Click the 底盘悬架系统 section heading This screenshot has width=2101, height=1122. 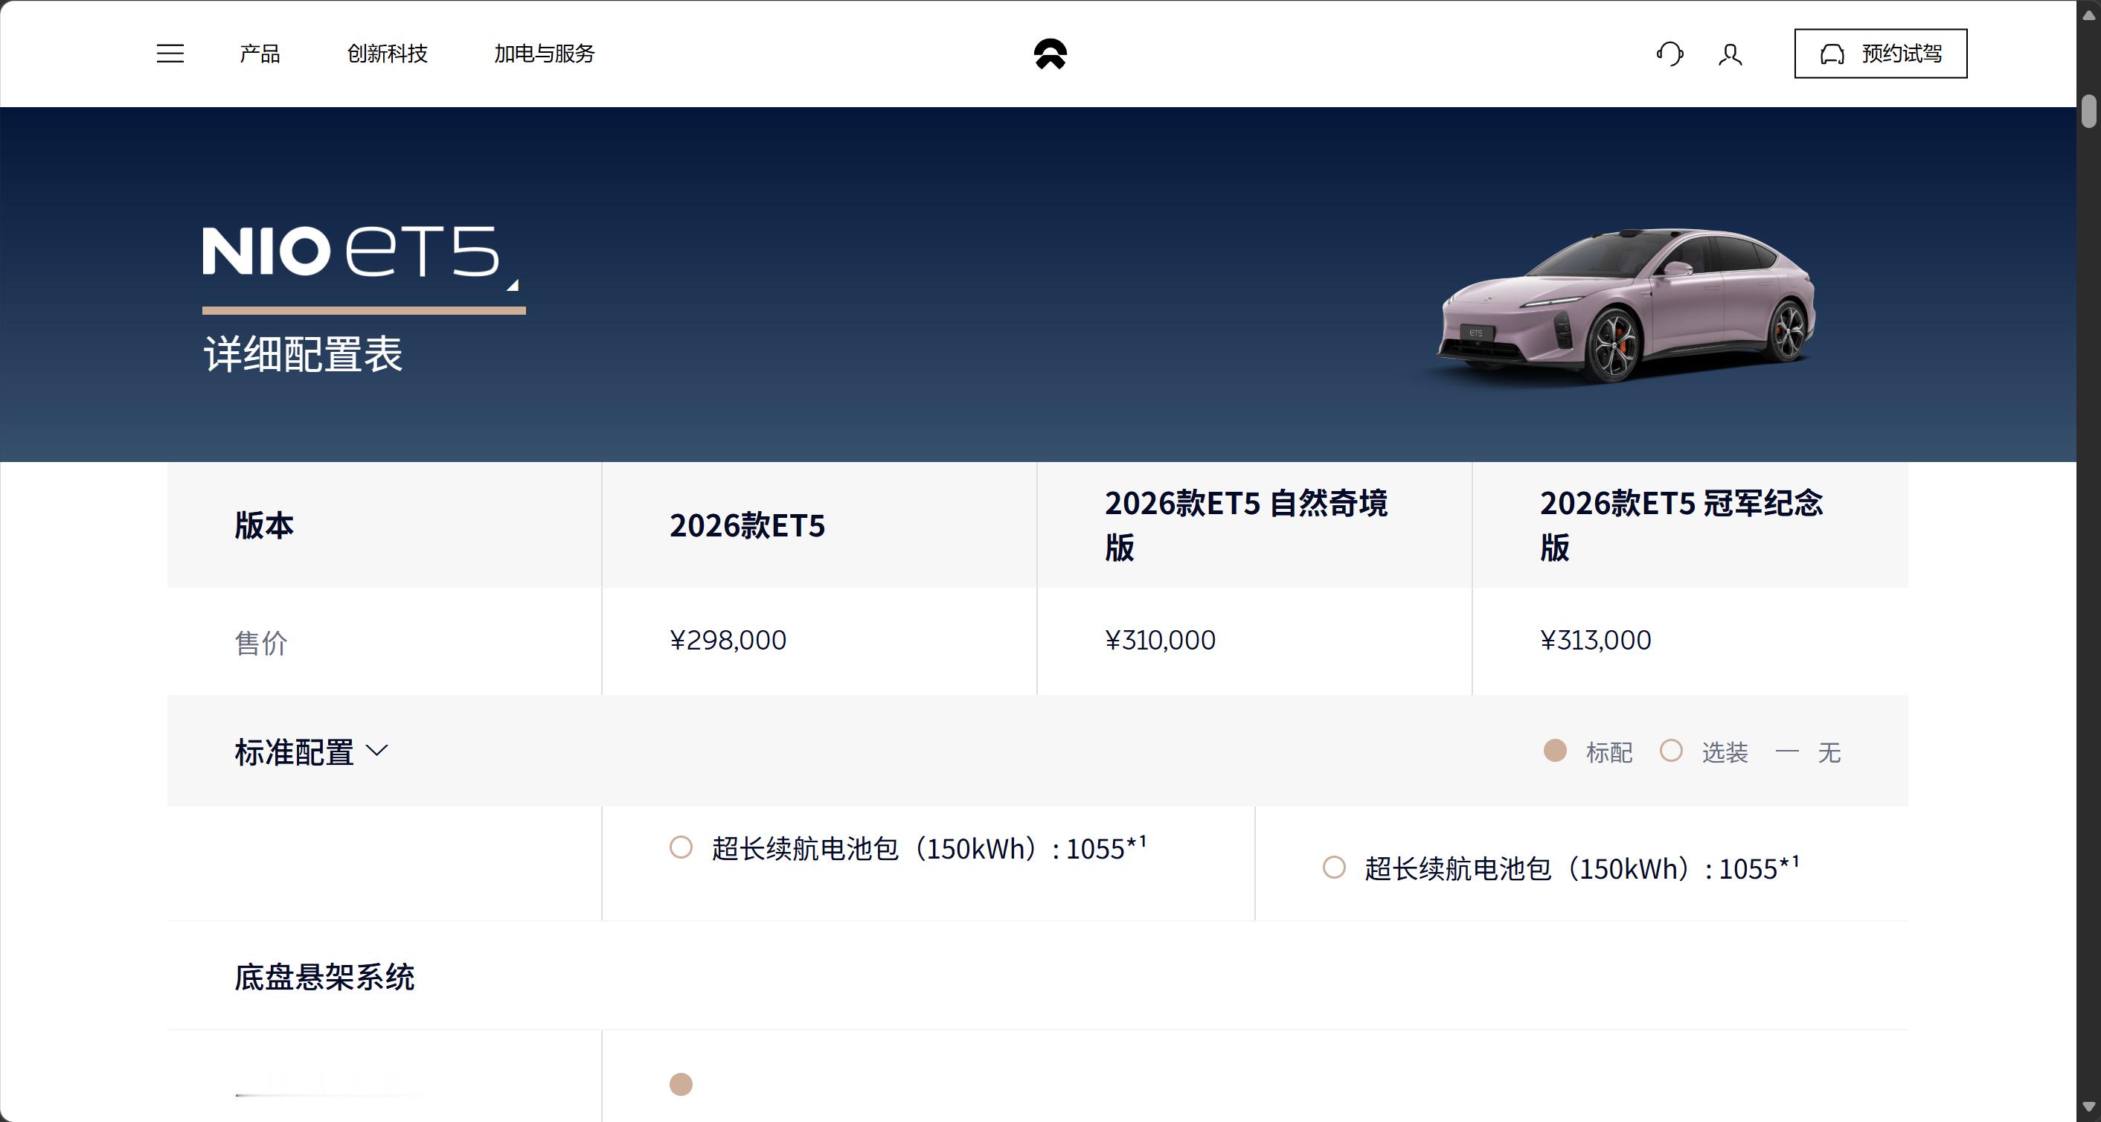pos(324,977)
